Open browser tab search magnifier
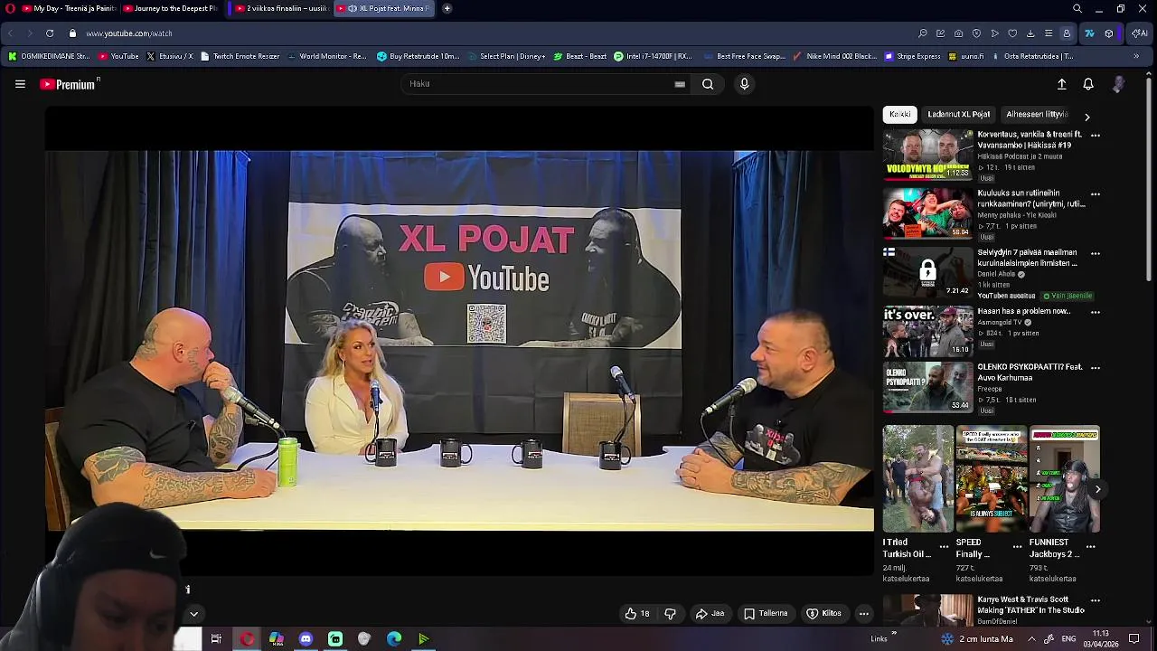The width and height of the screenshot is (1157, 651). click(1077, 8)
